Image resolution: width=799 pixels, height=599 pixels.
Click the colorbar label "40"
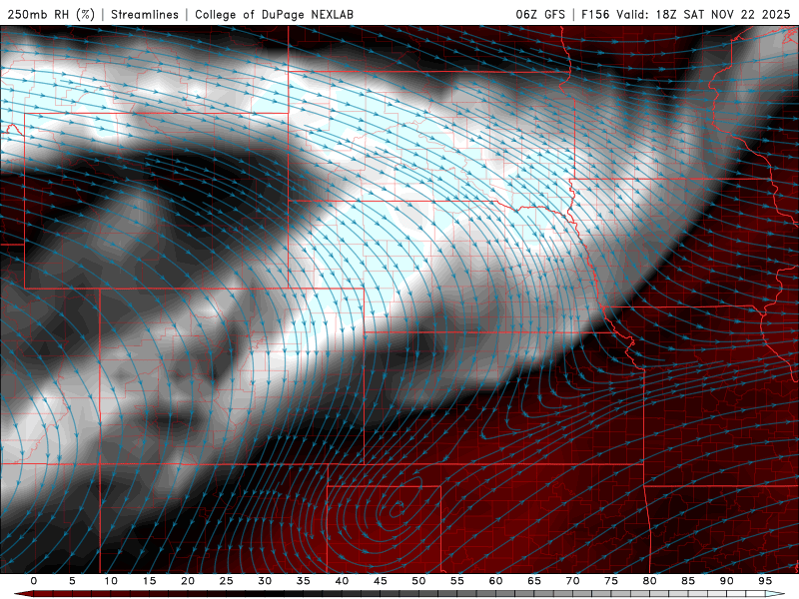point(342,581)
